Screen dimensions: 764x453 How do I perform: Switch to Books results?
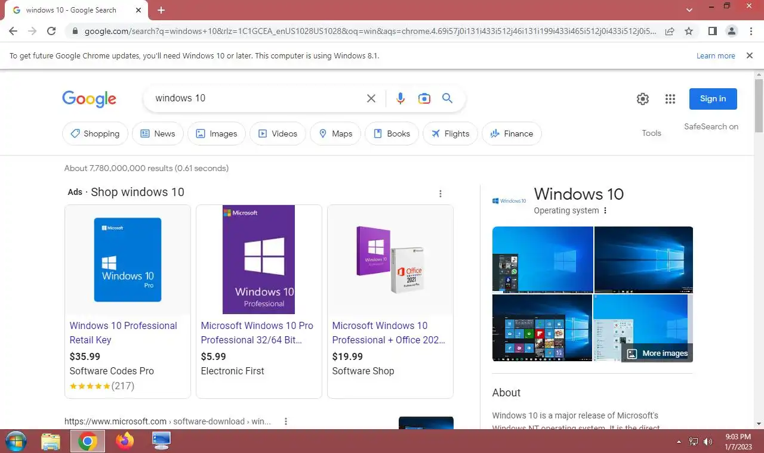click(392, 134)
